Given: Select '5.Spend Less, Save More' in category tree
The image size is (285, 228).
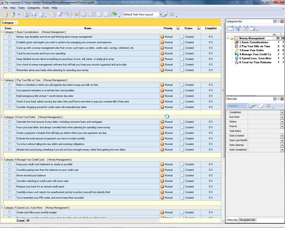Looking at the screenshot, I should [x=255, y=58].
